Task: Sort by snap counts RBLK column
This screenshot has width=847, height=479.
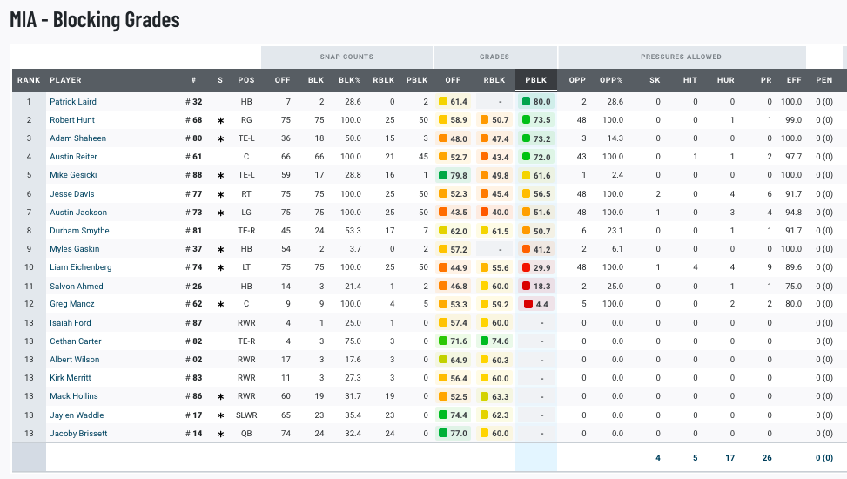Action: pyautogui.click(x=384, y=80)
